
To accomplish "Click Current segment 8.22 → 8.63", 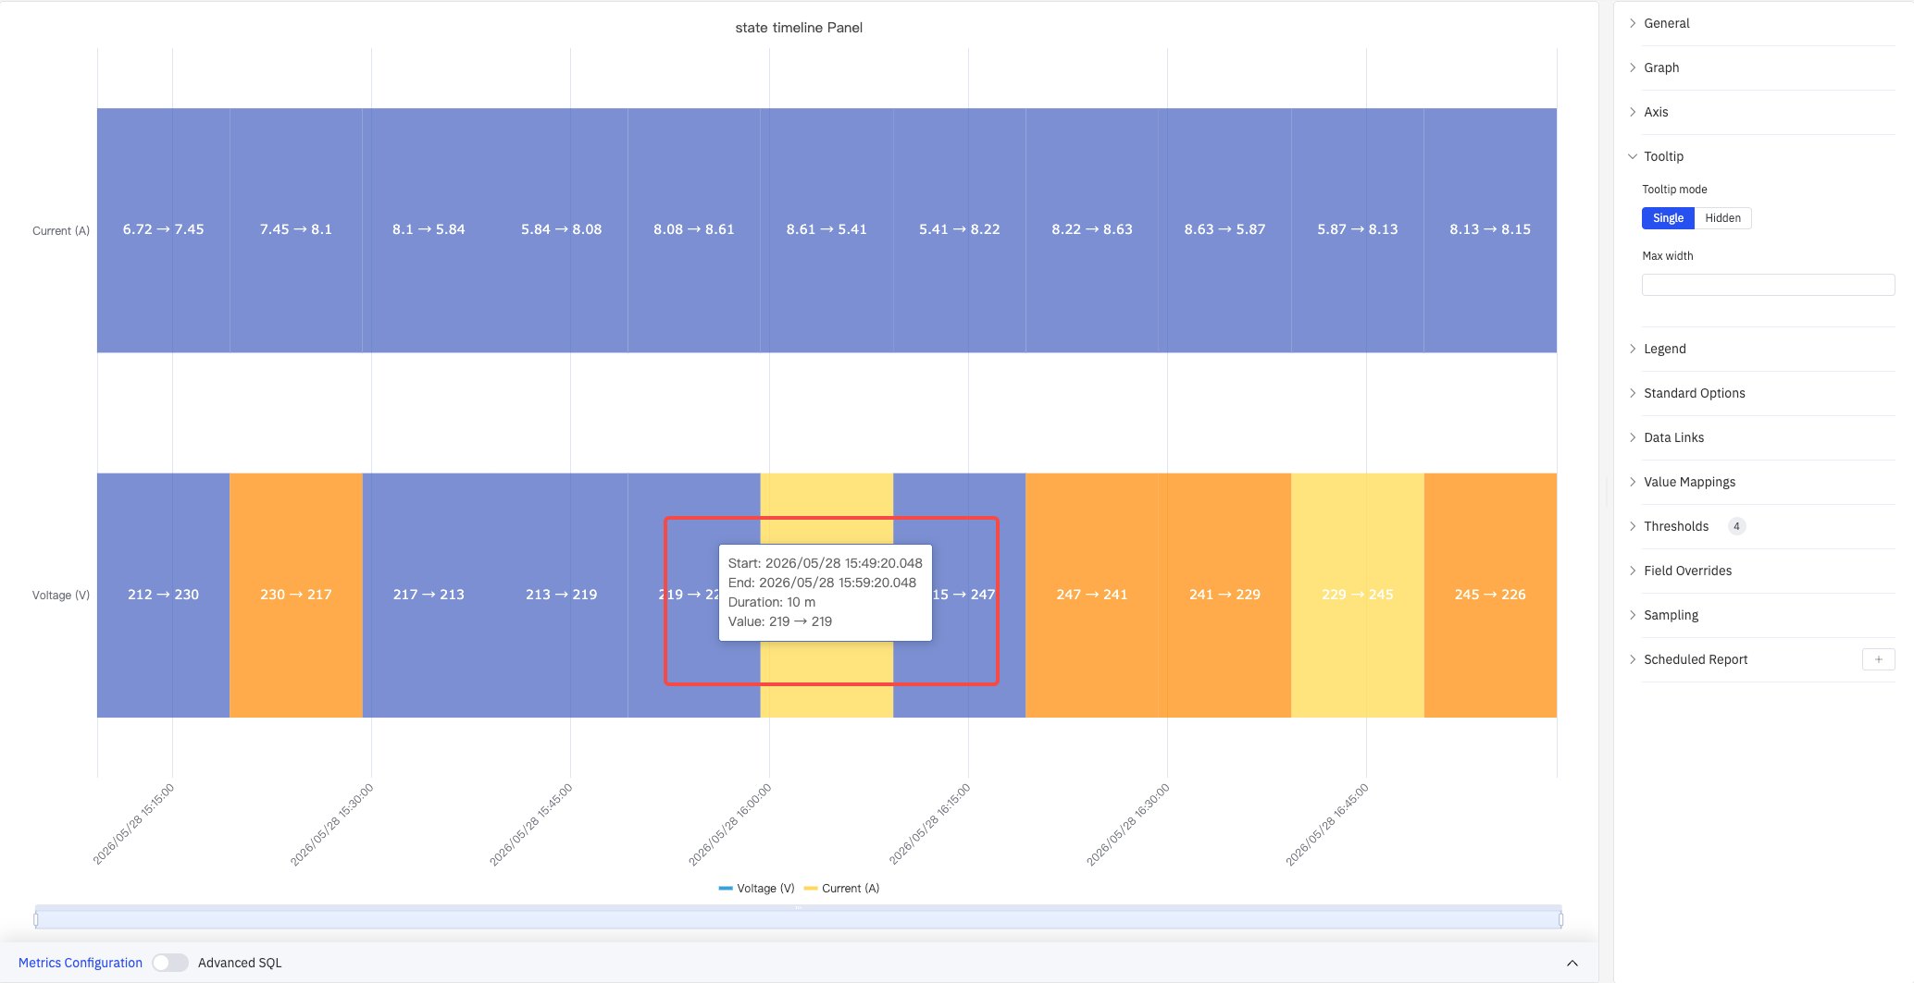I will (x=1092, y=229).
